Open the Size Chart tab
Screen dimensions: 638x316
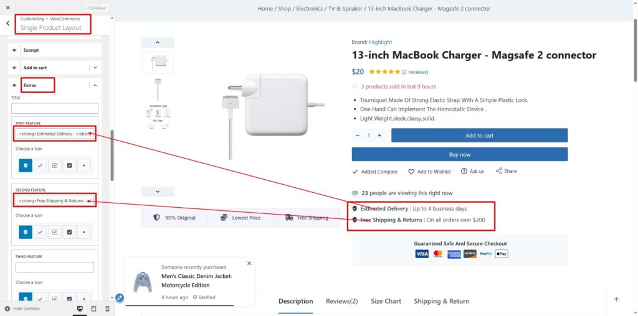pyautogui.click(x=386, y=301)
